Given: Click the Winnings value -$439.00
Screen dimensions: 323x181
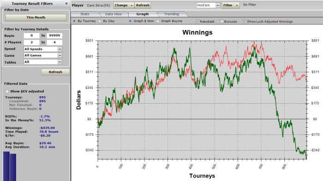Looking at the screenshot, I should click(47, 128).
